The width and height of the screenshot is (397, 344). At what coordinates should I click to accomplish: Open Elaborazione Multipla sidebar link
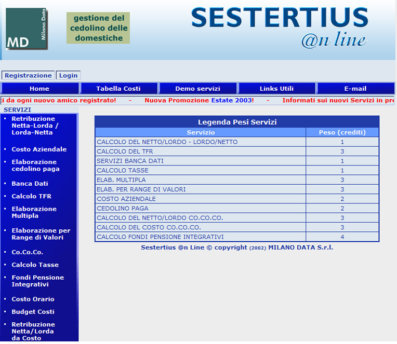(x=34, y=212)
